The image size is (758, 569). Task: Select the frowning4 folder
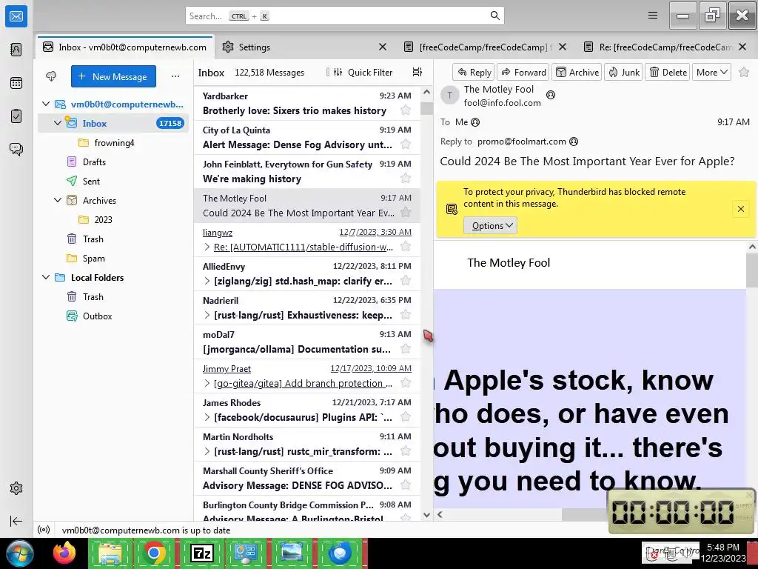click(115, 143)
